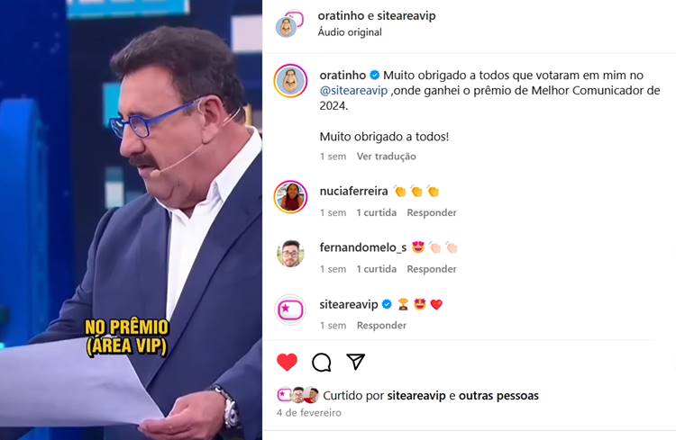676x440 pixels.
Task: Open siteareavip username in post header
Action: pos(407,15)
